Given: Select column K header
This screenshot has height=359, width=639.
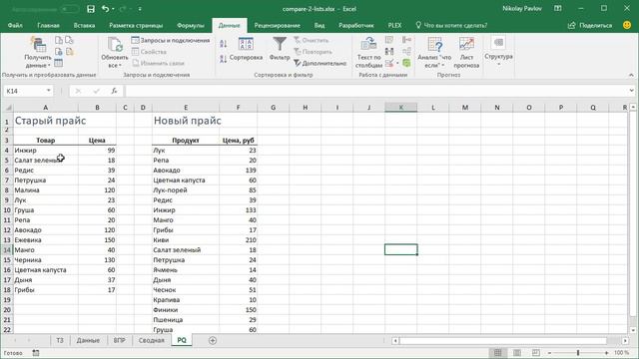Looking at the screenshot, I should click(x=401, y=108).
